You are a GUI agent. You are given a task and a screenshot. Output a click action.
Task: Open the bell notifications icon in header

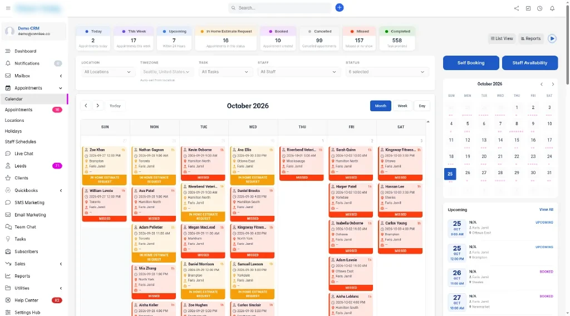click(x=552, y=8)
